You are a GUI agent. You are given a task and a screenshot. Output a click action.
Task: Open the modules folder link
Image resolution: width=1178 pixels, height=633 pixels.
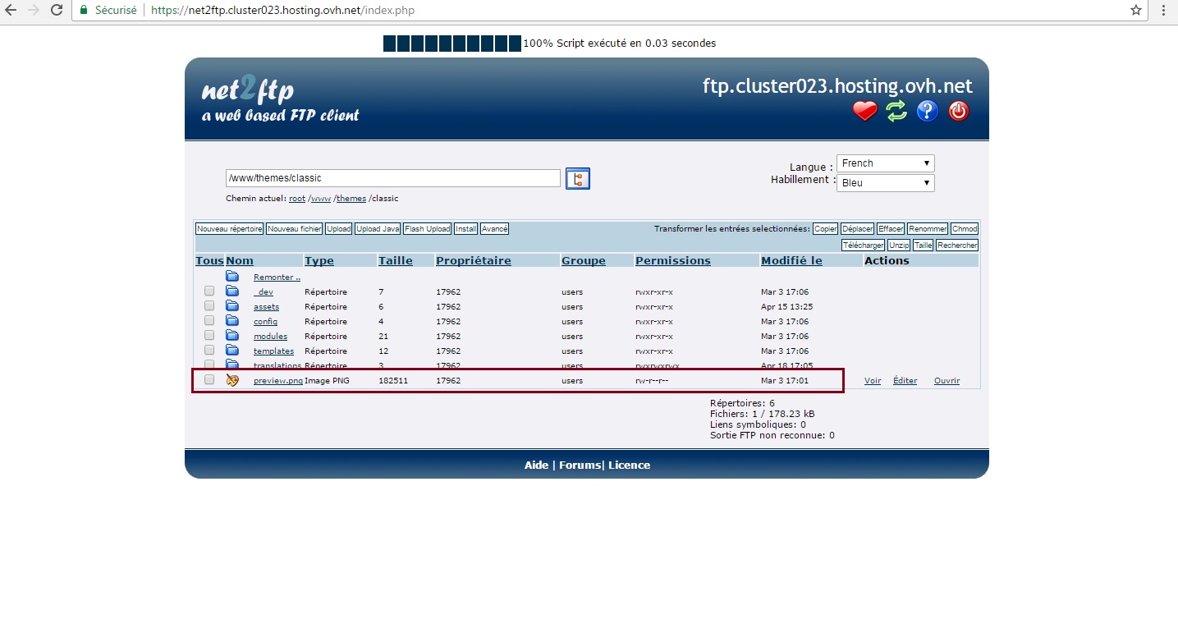tap(270, 337)
